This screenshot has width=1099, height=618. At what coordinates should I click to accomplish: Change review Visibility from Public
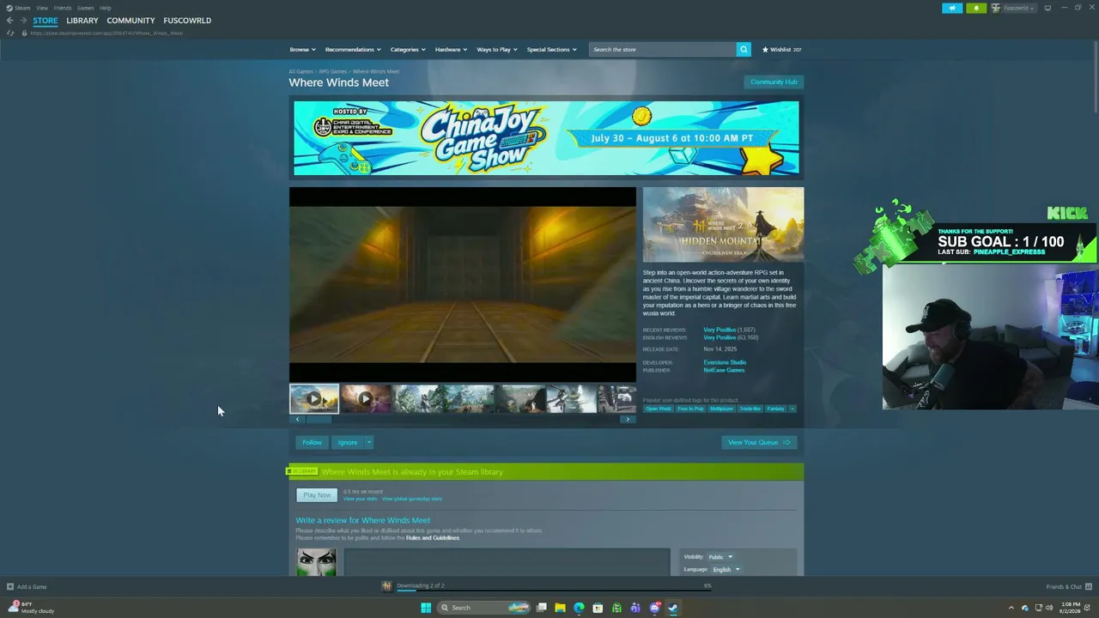[x=720, y=557]
